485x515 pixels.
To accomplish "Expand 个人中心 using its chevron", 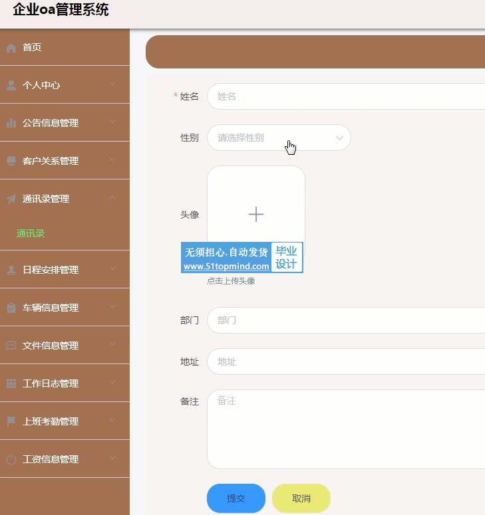I will pyautogui.click(x=112, y=84).
